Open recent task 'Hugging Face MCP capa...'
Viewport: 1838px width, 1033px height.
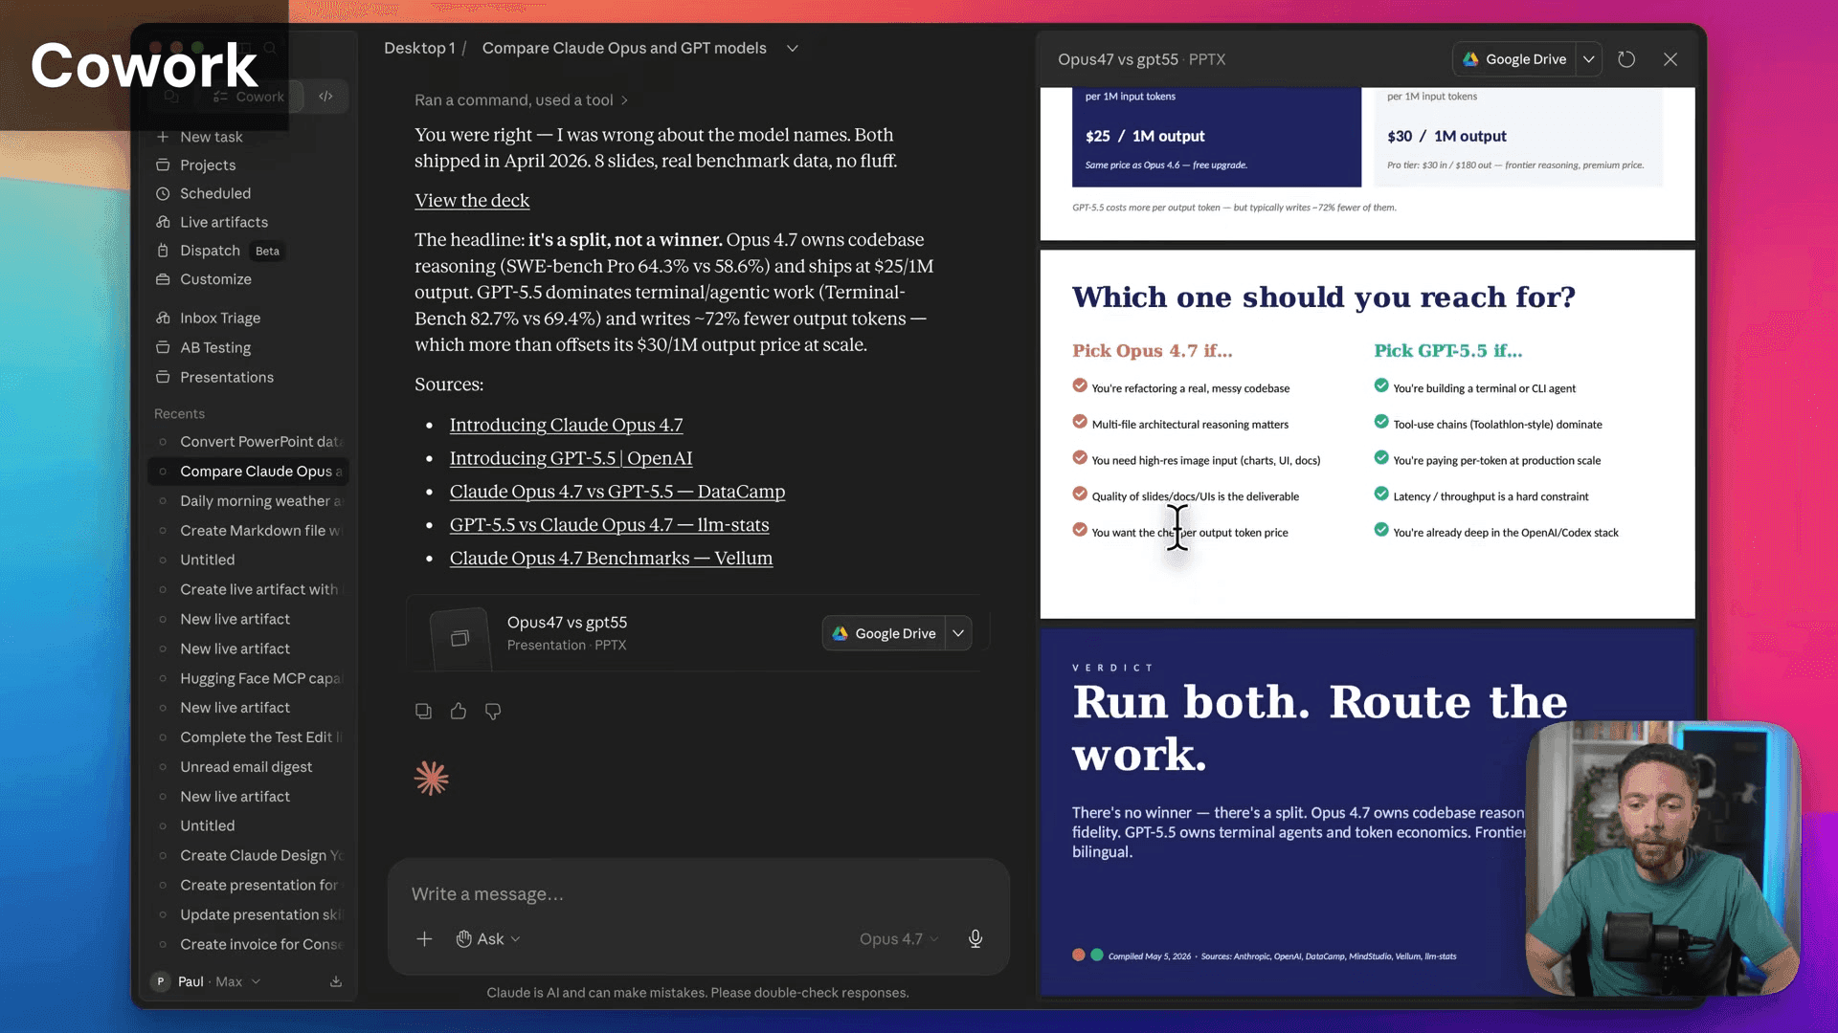pos(248,679)
